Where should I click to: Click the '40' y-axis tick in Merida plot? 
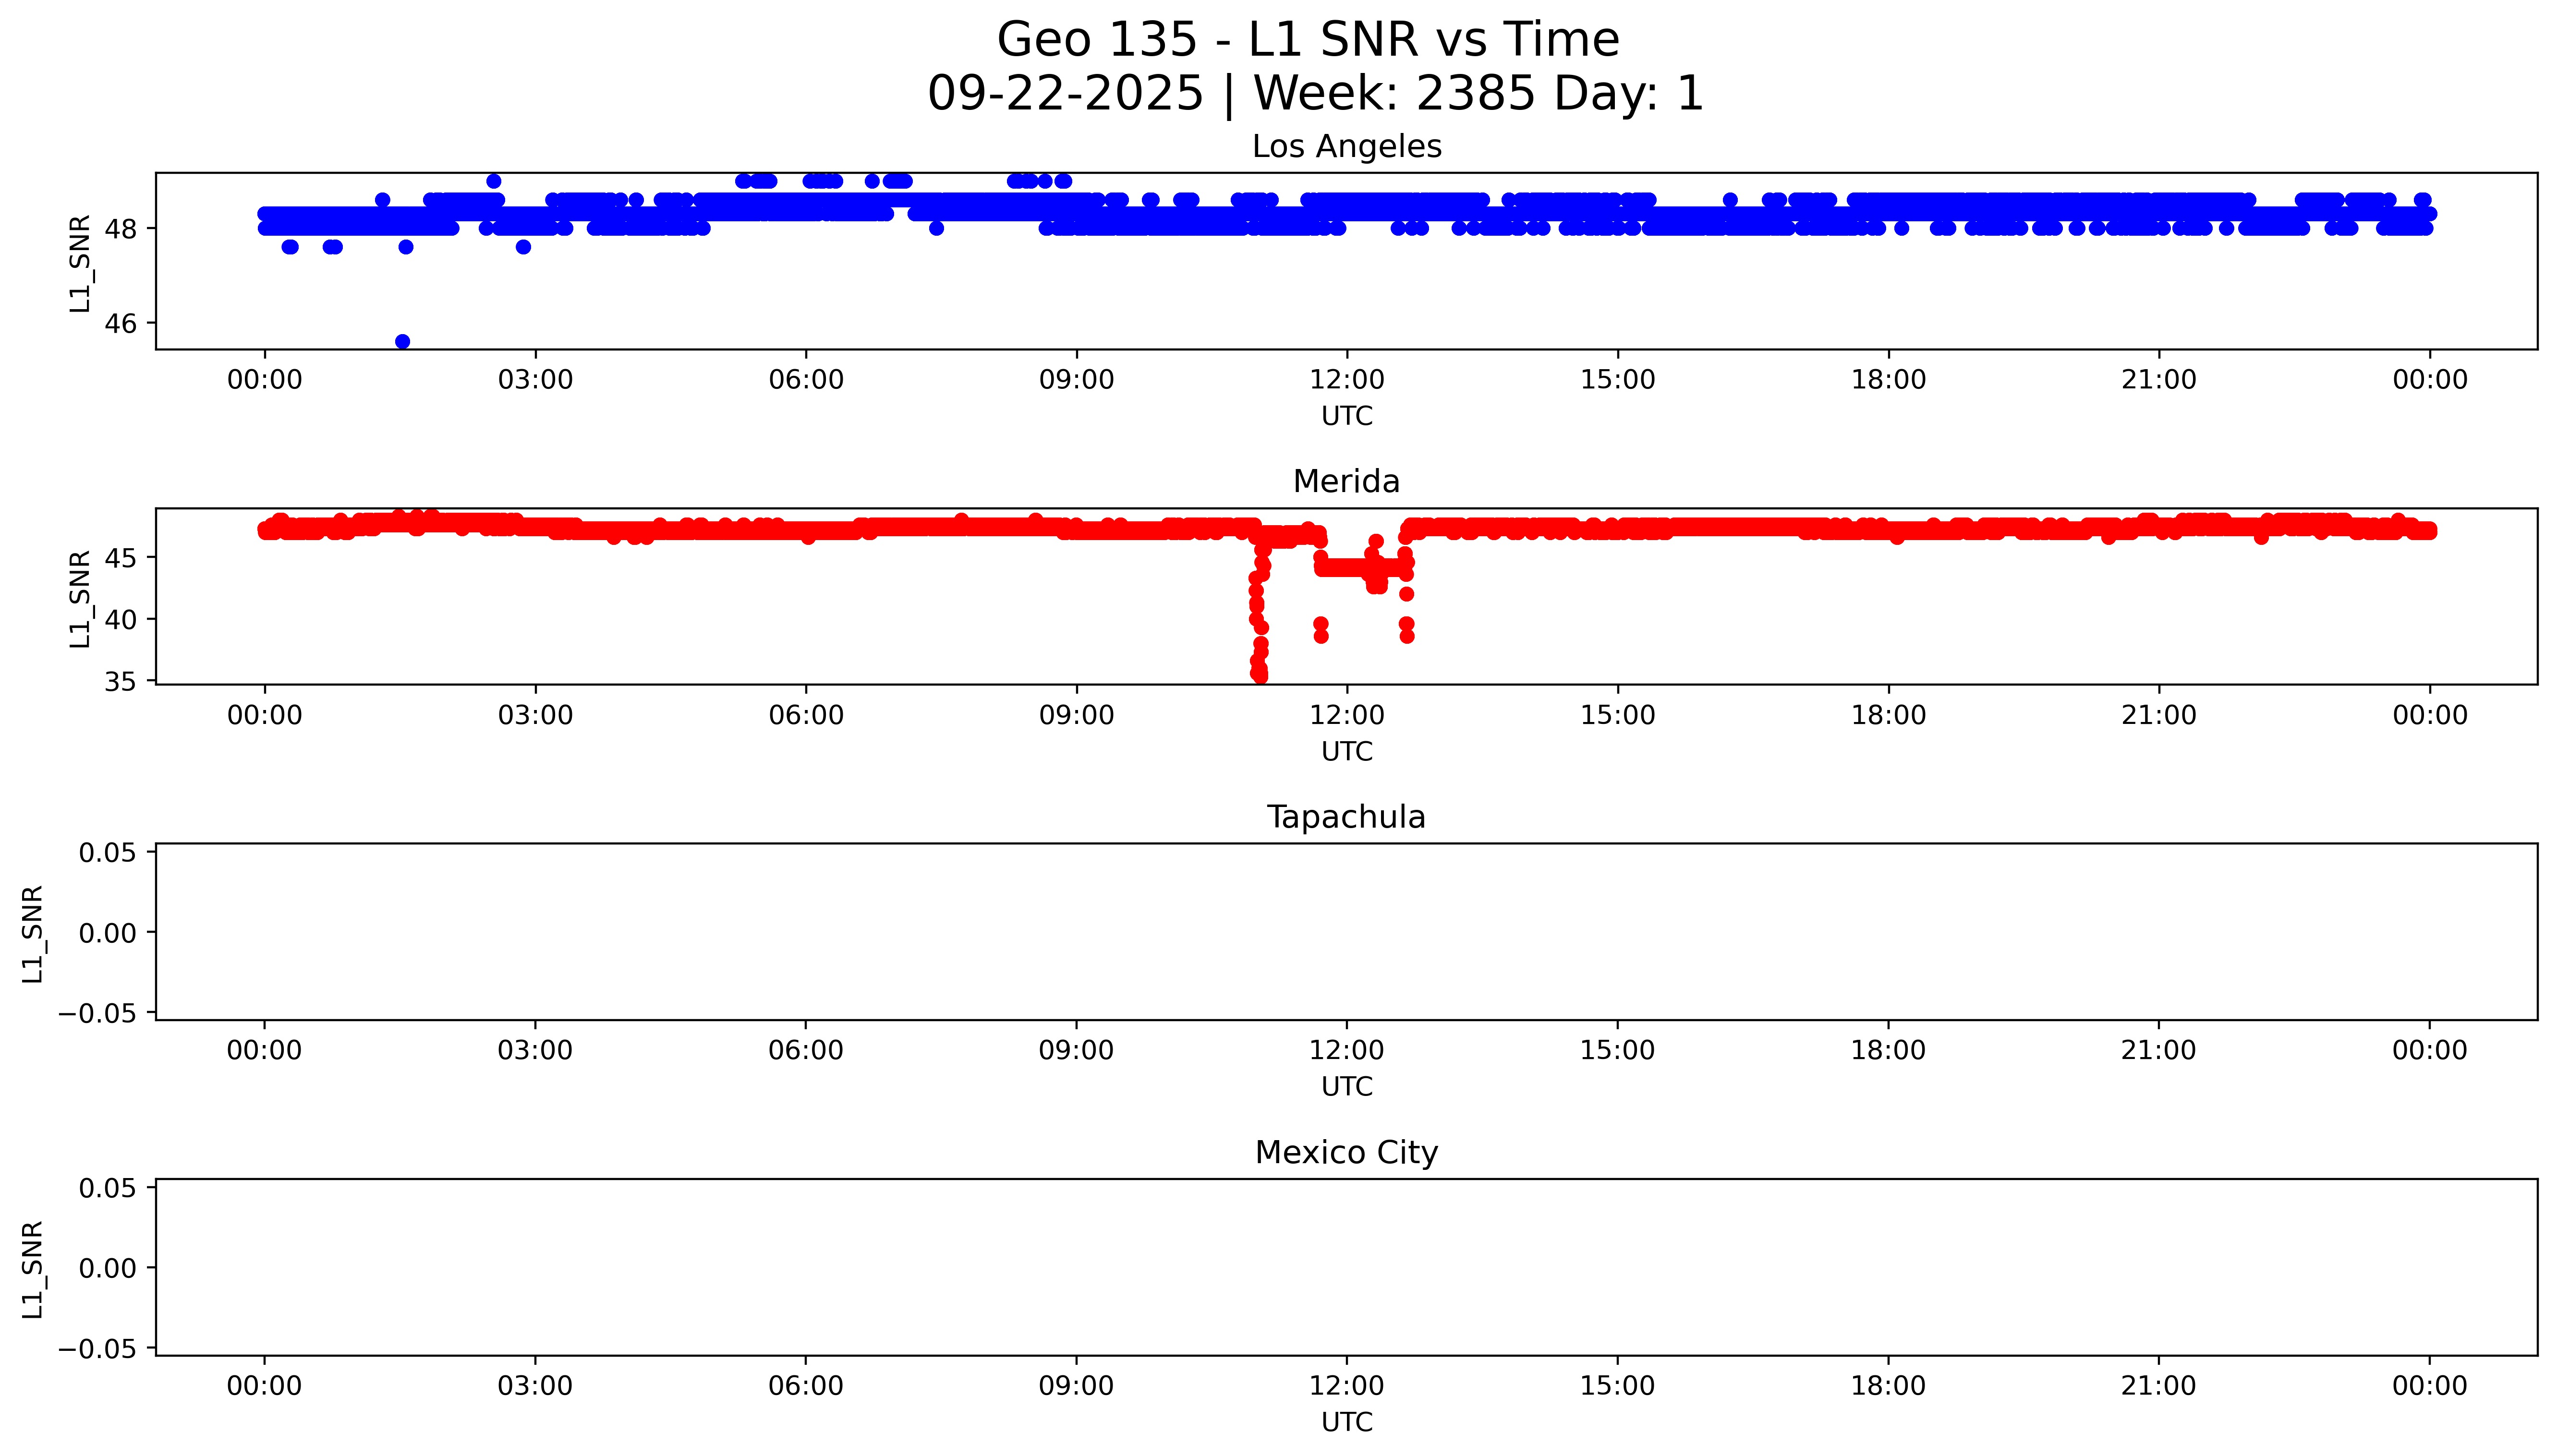click(x=120, y=620)
